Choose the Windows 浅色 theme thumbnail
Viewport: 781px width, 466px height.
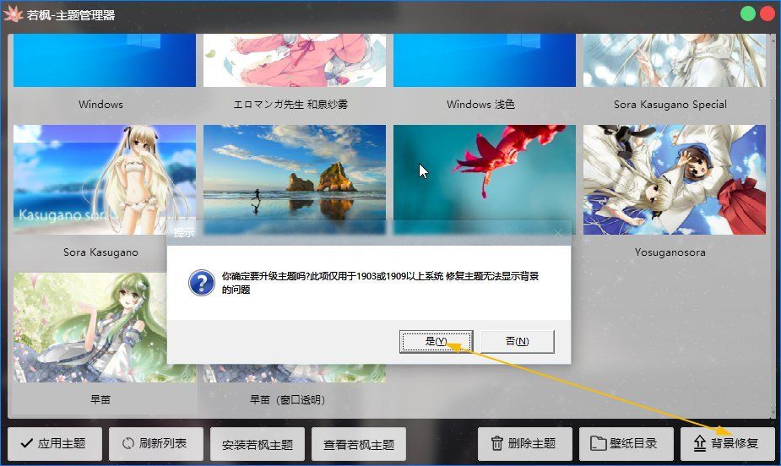[x=485, y=60]
